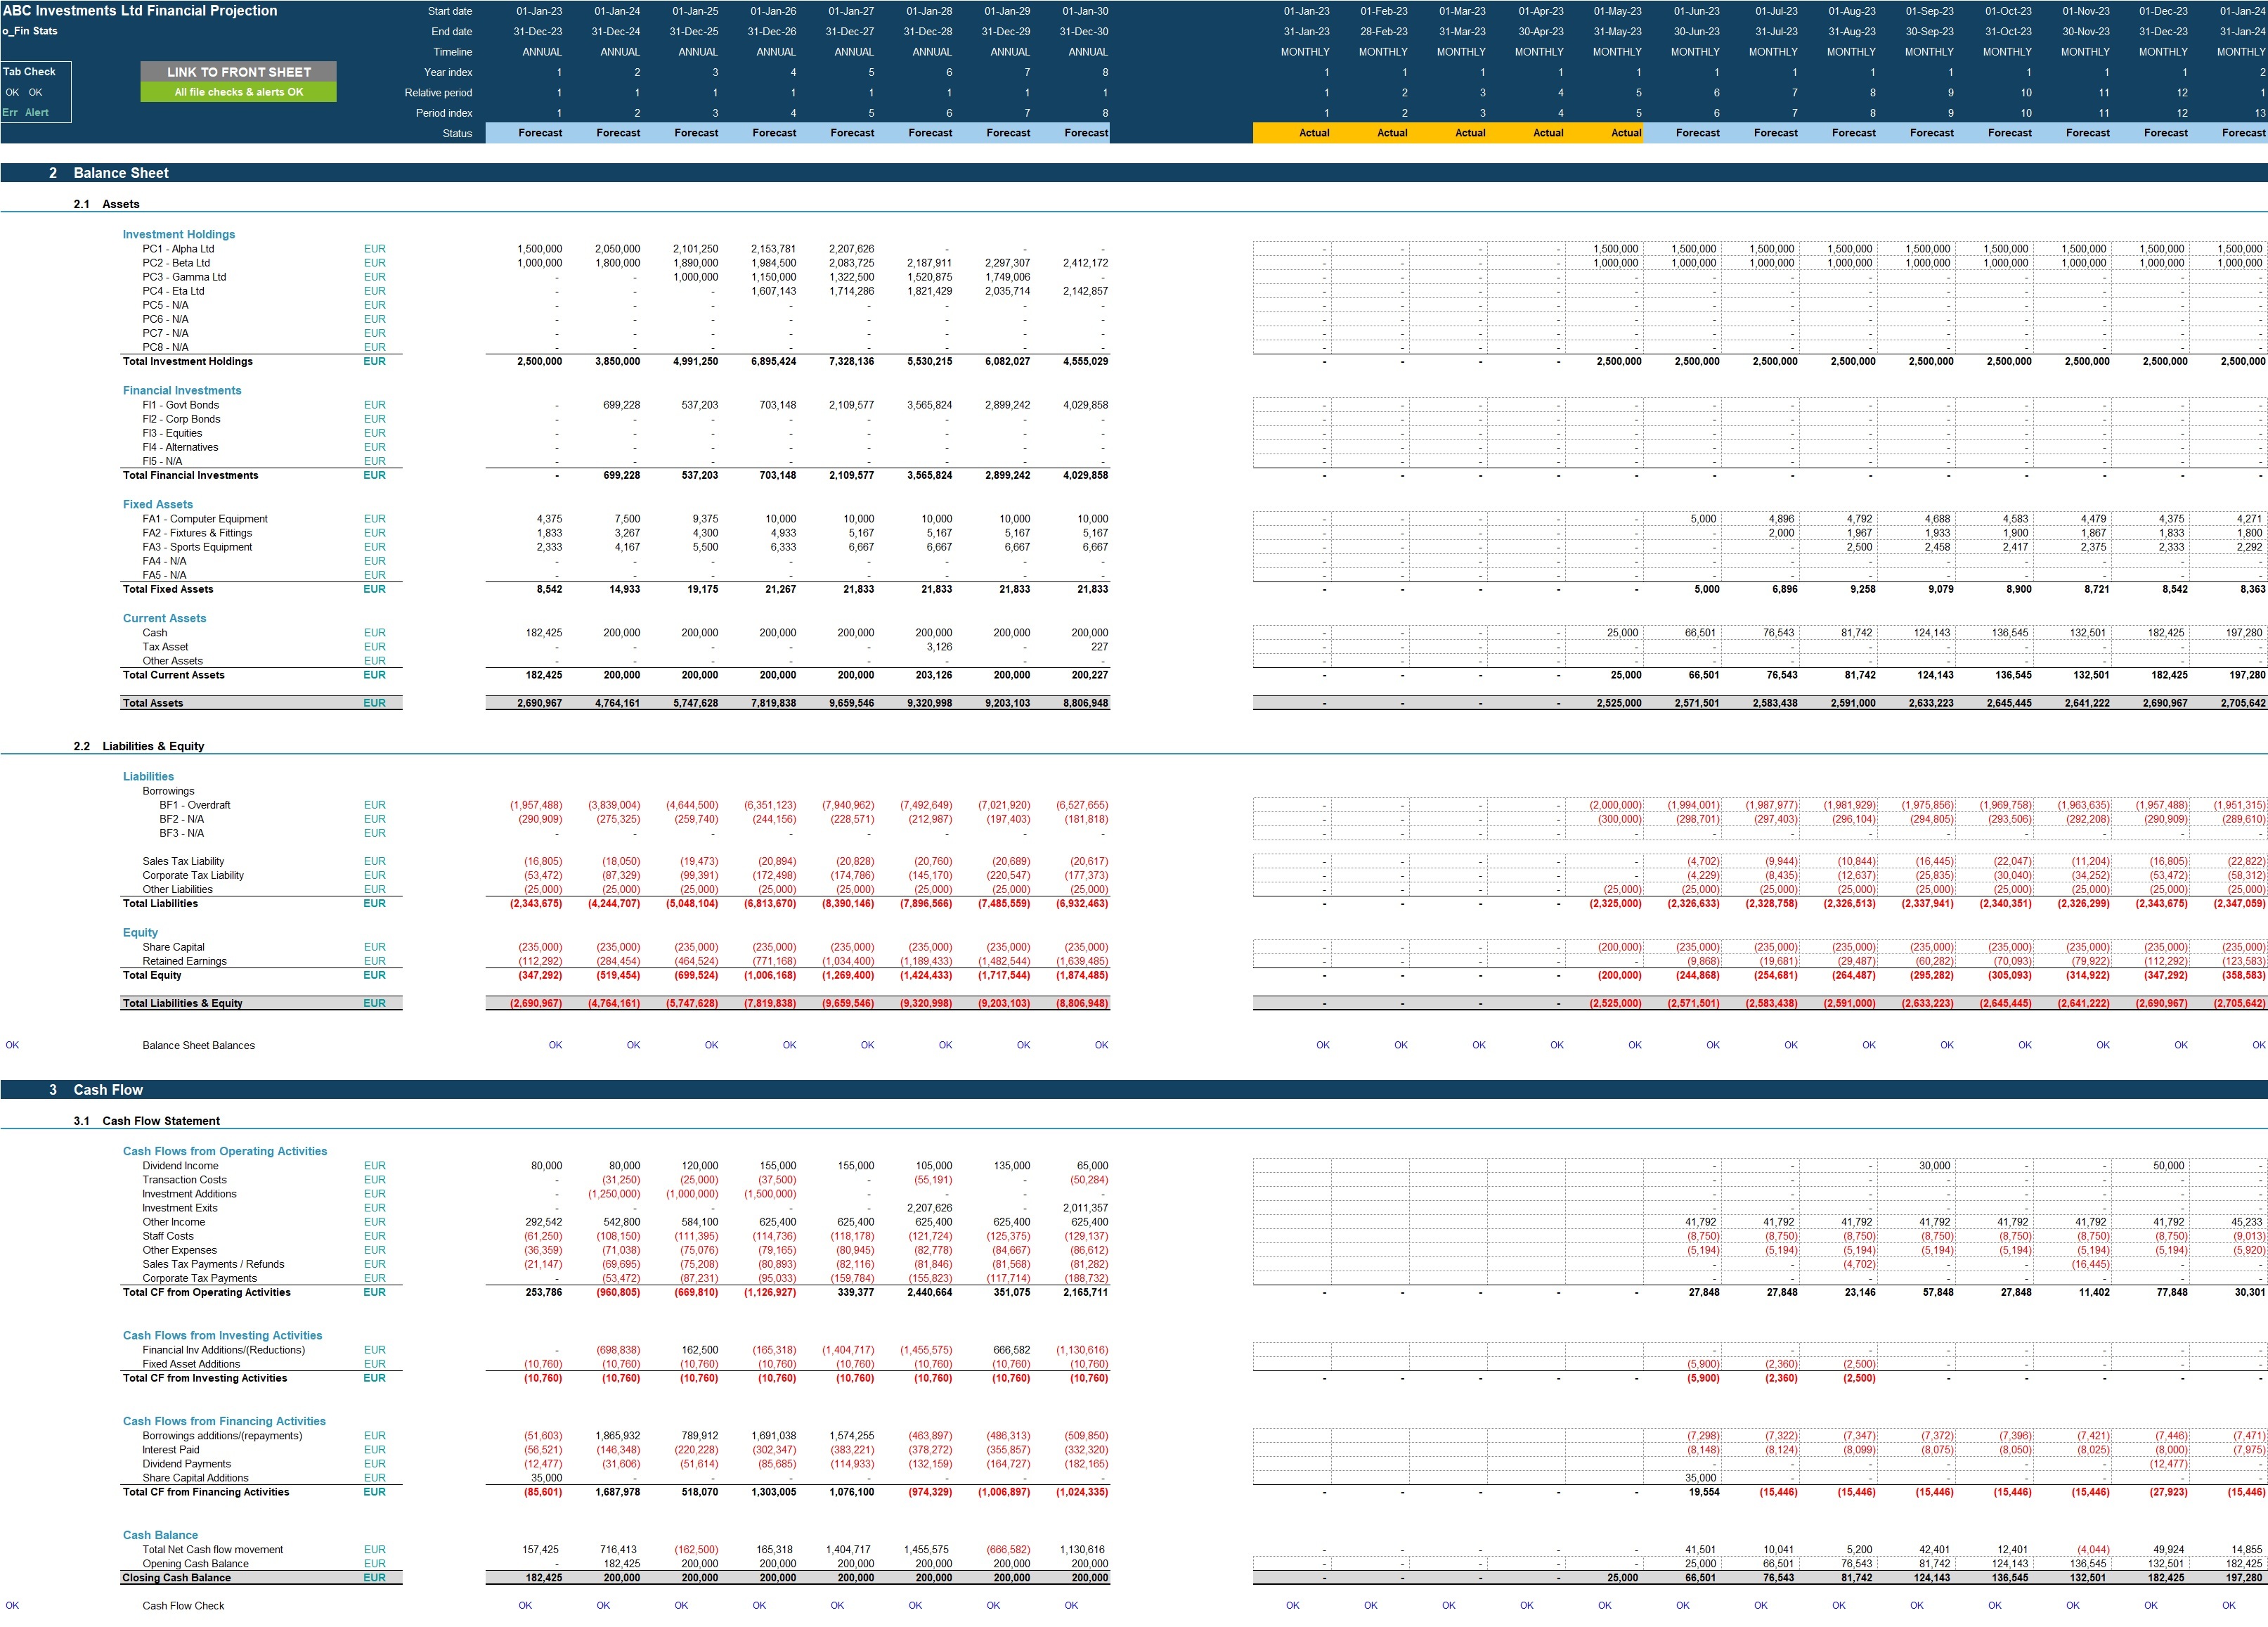This screenshot has height=1627, width=2268.
Task: Select the 'Investment Exits' row label
Action: [179, 1208]
